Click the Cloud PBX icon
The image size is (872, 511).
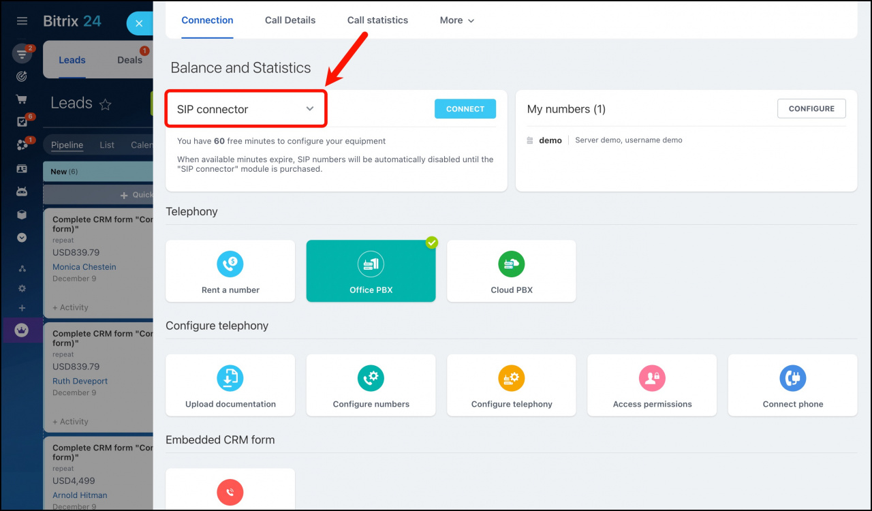(512, 264)
